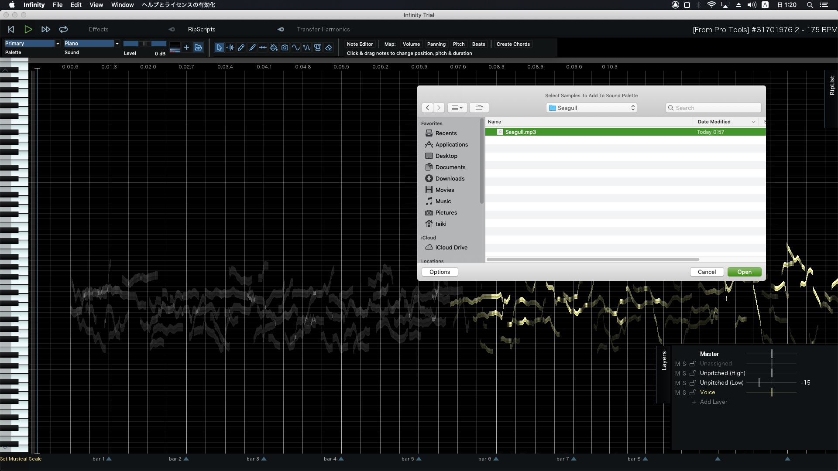Open the Effects panel
The height and width of the screenshot is (471, 838).
[x=99, y=30]
